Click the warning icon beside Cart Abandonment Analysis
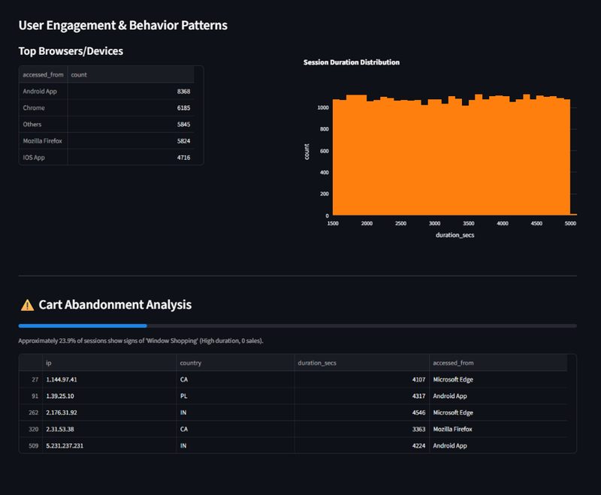Viewport: 601px width, 495px height. pos(27,305)
